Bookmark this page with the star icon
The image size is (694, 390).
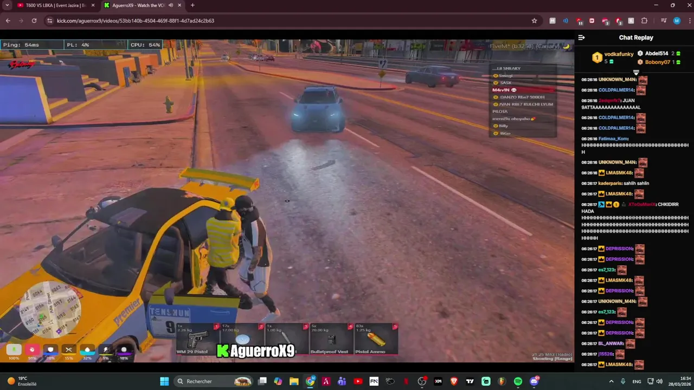(534, 21)
